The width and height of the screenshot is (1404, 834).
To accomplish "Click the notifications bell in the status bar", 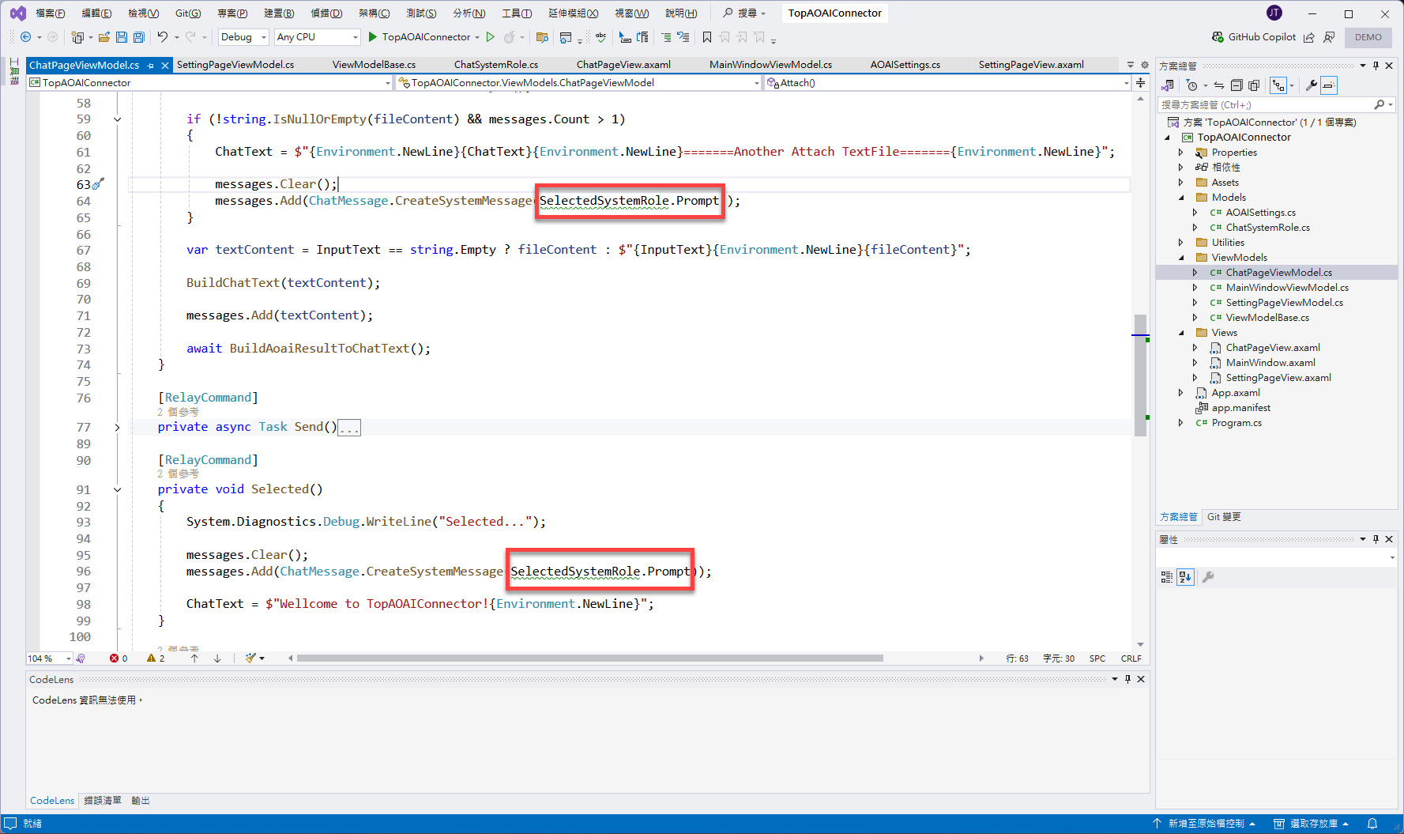I will [x=1372, y=824].
